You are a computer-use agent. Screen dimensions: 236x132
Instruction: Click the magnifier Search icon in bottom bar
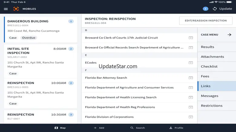pyautogui.click(x=132, y=128)
